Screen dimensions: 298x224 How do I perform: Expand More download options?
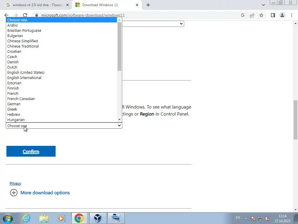(45, 192)
